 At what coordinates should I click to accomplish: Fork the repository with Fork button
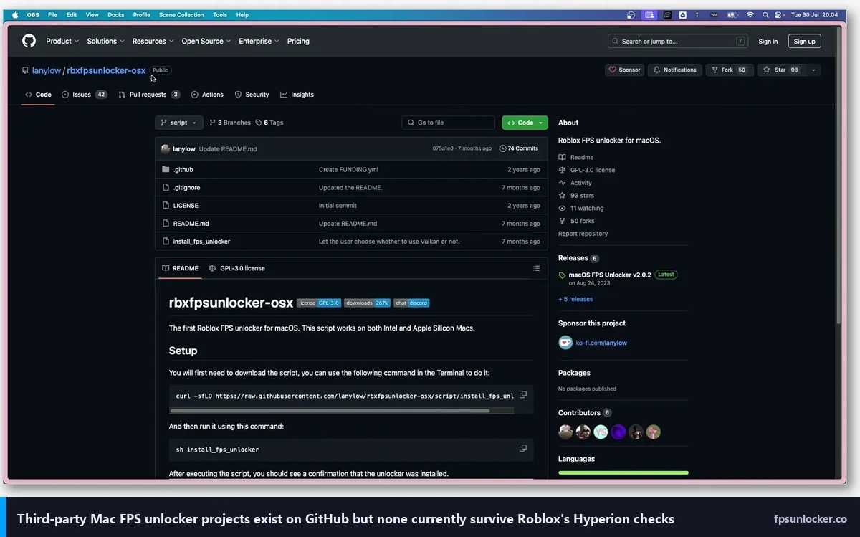pos(730,70)
